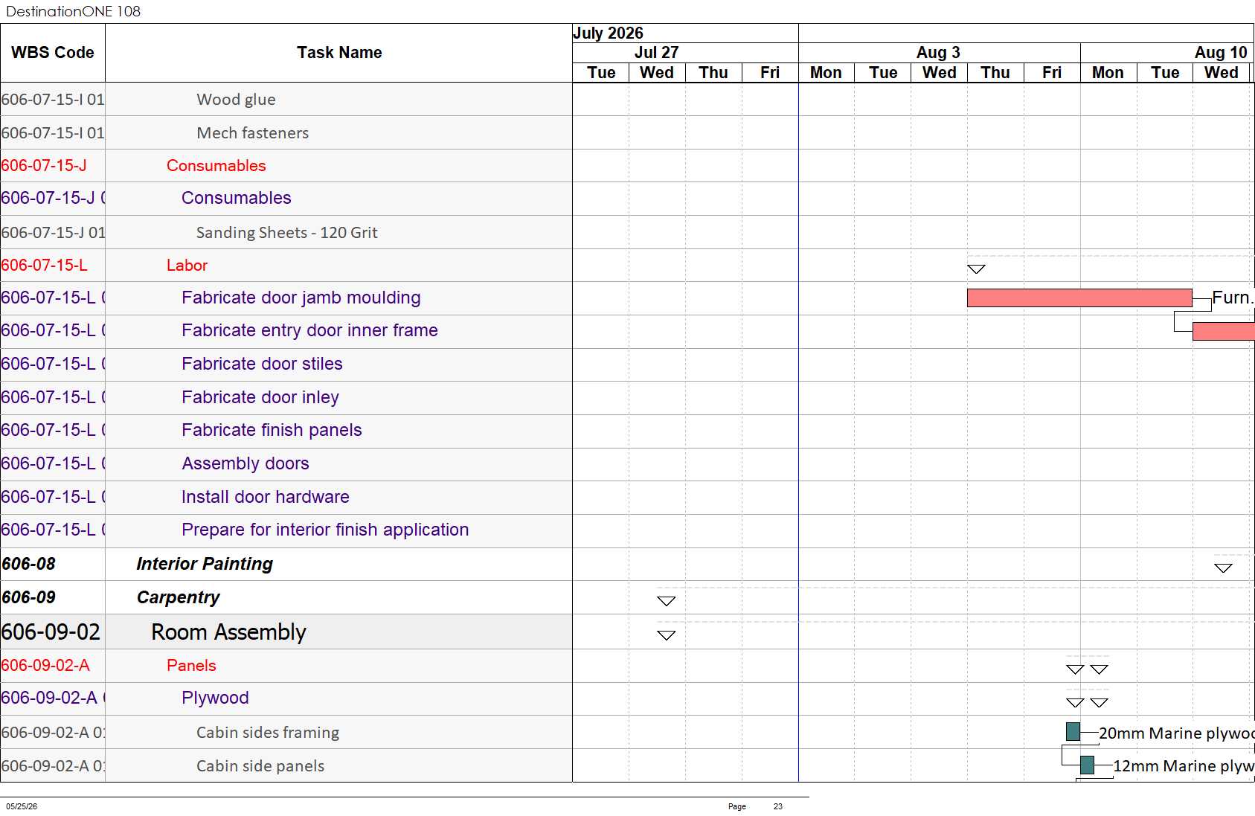Click the Aug 3 week header
Viewport: 1255px width, 816px height.
pyautogui.click(x=939, y=53)
